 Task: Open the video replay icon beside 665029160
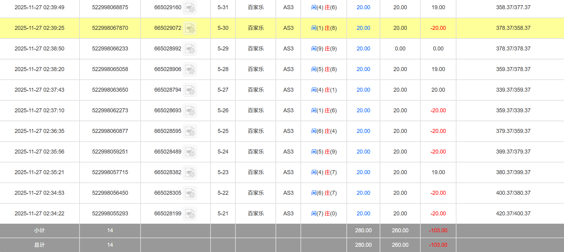tap(190, 8)
